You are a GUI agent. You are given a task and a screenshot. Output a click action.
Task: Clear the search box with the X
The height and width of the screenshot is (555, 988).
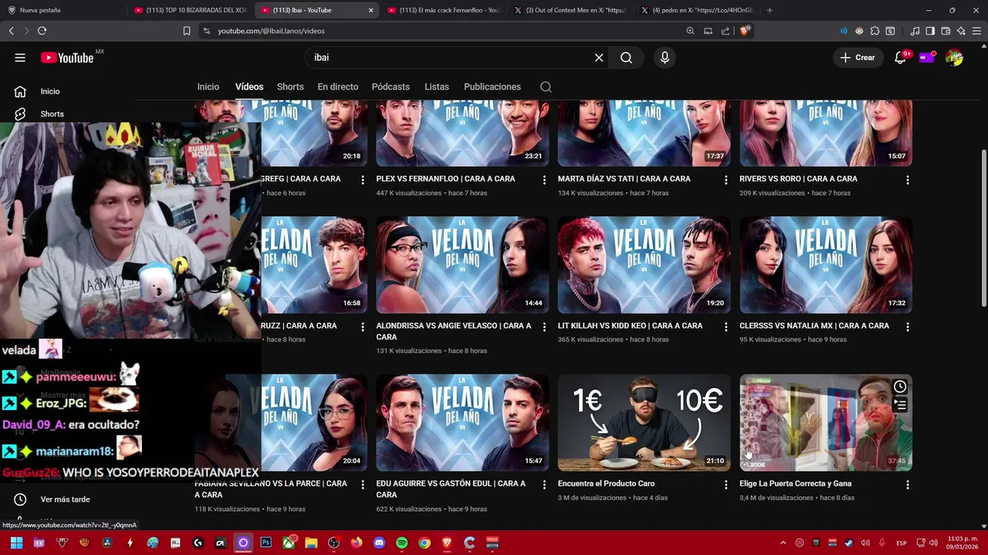(599, 58)
